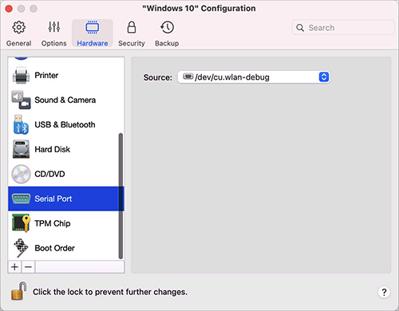
Task: Select the 'USB & Bluetooth' row text
Action: pyautogui.click(x=65, y=124)
